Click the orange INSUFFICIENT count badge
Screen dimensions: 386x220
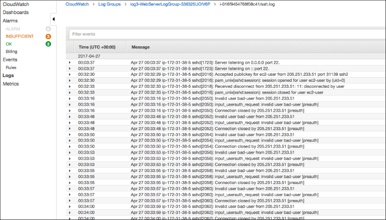tap(48, 36)
